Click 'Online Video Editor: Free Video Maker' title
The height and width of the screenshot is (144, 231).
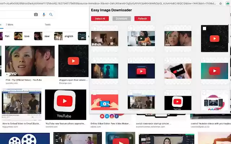coord(110,123)
